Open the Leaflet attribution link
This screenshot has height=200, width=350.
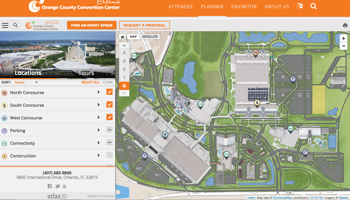[x=251, y=198]
